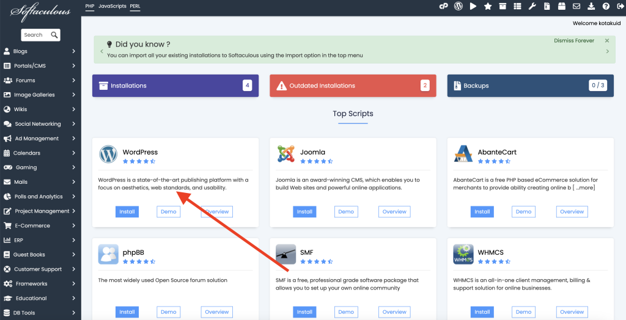Screen dimensions: 626x320
Task: Switch to the JavaScripts tab
Action: 112,6
